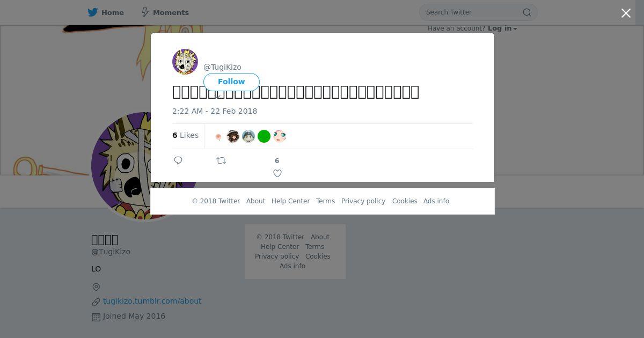644x338 pixels.
Task: Click the retweet arrows icon
Action: [221, 160]
